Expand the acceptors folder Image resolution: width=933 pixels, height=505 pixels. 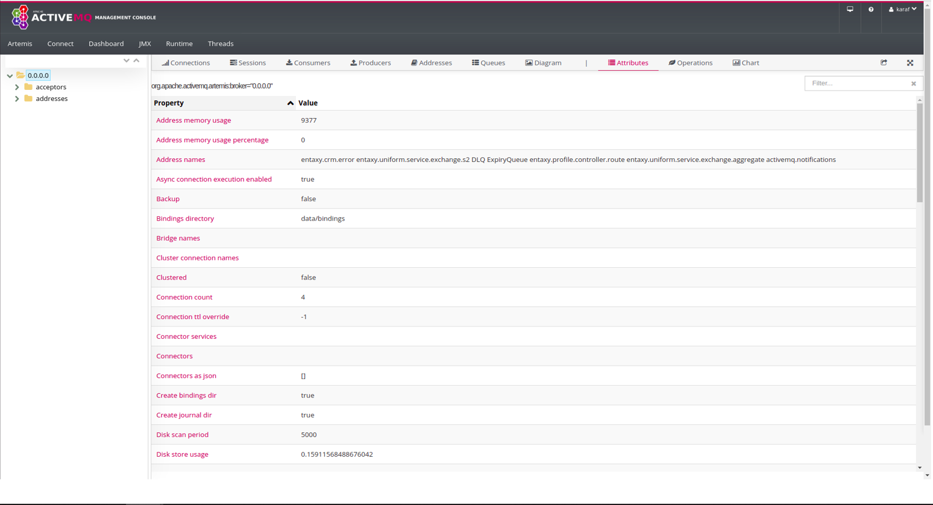point(17,87)
